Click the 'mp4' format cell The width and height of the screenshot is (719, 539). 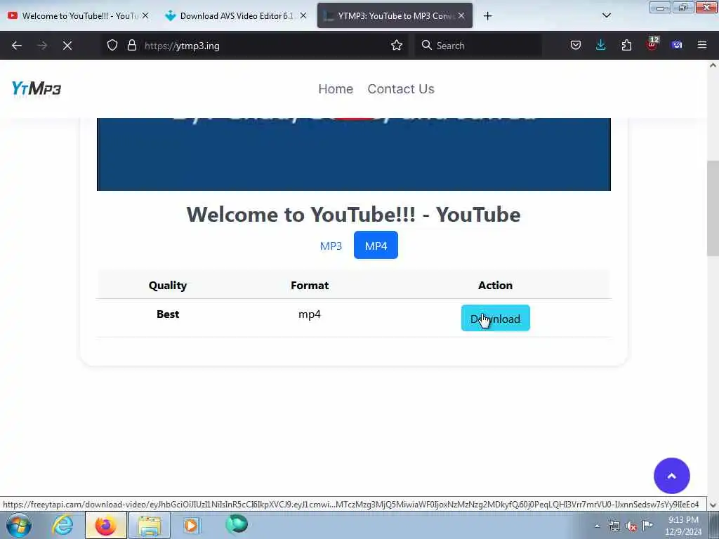310,314
